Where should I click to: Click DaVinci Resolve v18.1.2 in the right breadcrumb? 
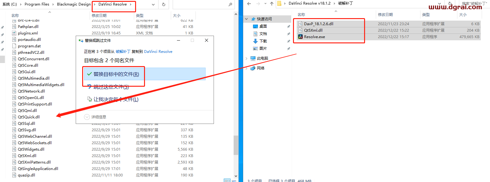pyautogui.click(x=310, y=3)
